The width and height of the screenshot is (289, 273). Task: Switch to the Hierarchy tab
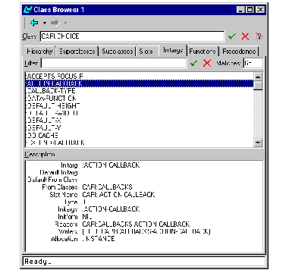(x=39, y=52)
